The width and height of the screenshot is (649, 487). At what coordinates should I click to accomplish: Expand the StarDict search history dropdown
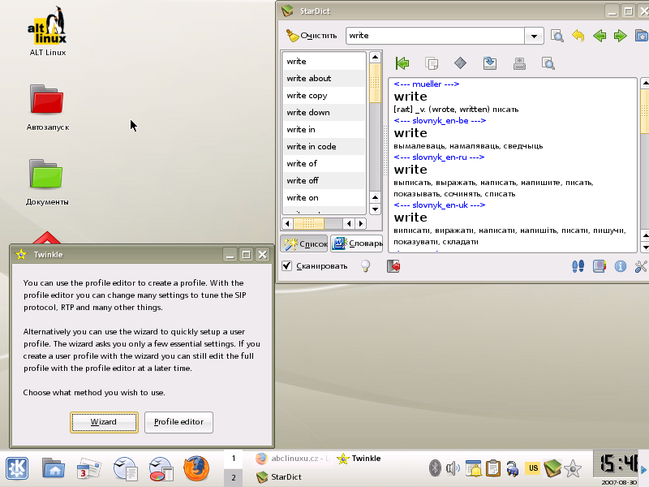tap(534, 36)
